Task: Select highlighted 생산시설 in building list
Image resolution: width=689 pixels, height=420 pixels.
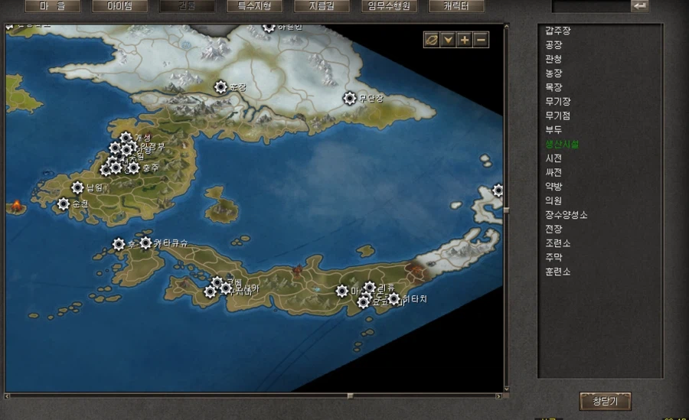Action: tap(562, 144)
